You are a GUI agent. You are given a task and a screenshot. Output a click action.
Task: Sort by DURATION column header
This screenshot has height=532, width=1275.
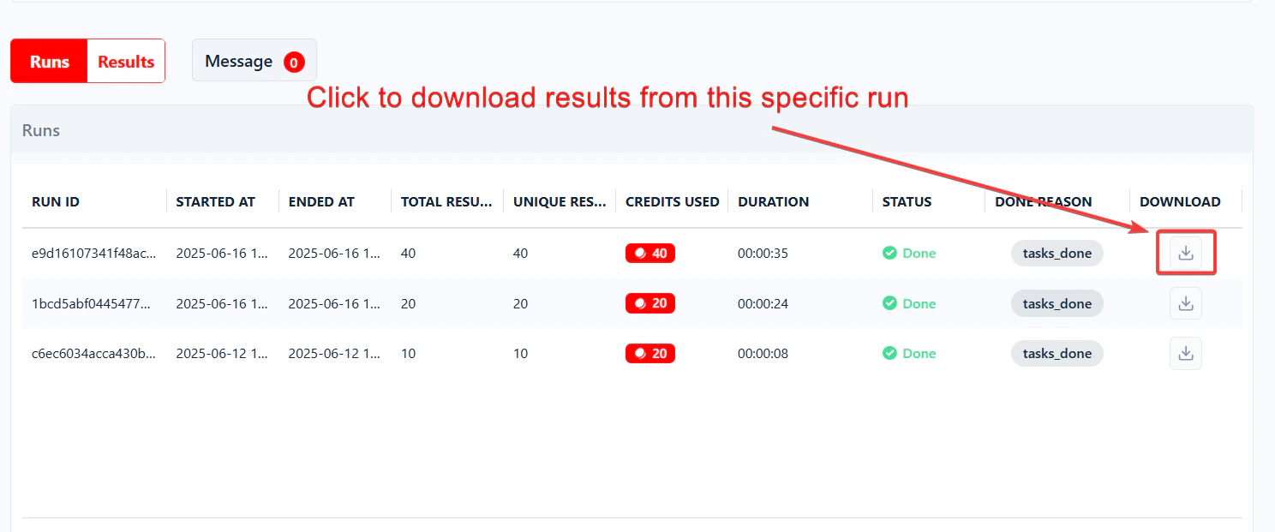[774, 202]
